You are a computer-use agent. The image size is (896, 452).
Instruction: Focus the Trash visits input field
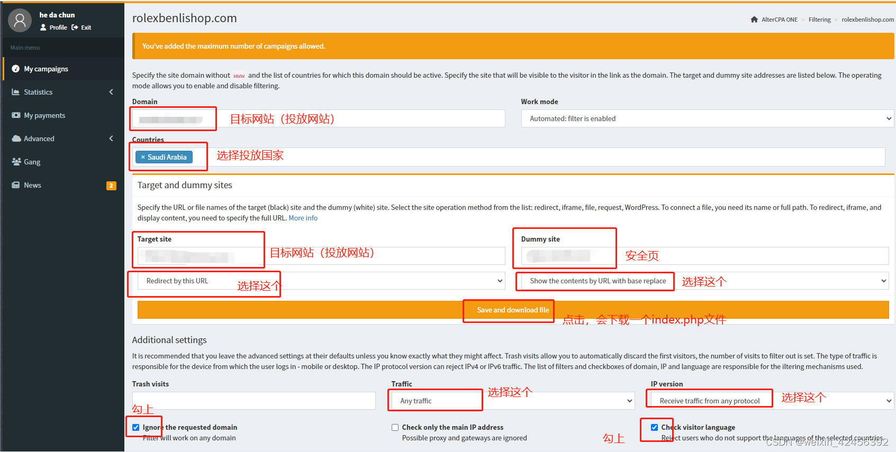[254, 401]
